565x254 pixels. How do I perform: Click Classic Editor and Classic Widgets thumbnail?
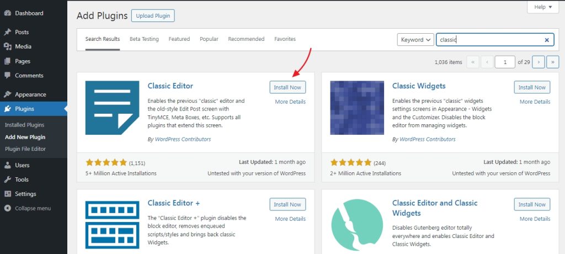357,225
